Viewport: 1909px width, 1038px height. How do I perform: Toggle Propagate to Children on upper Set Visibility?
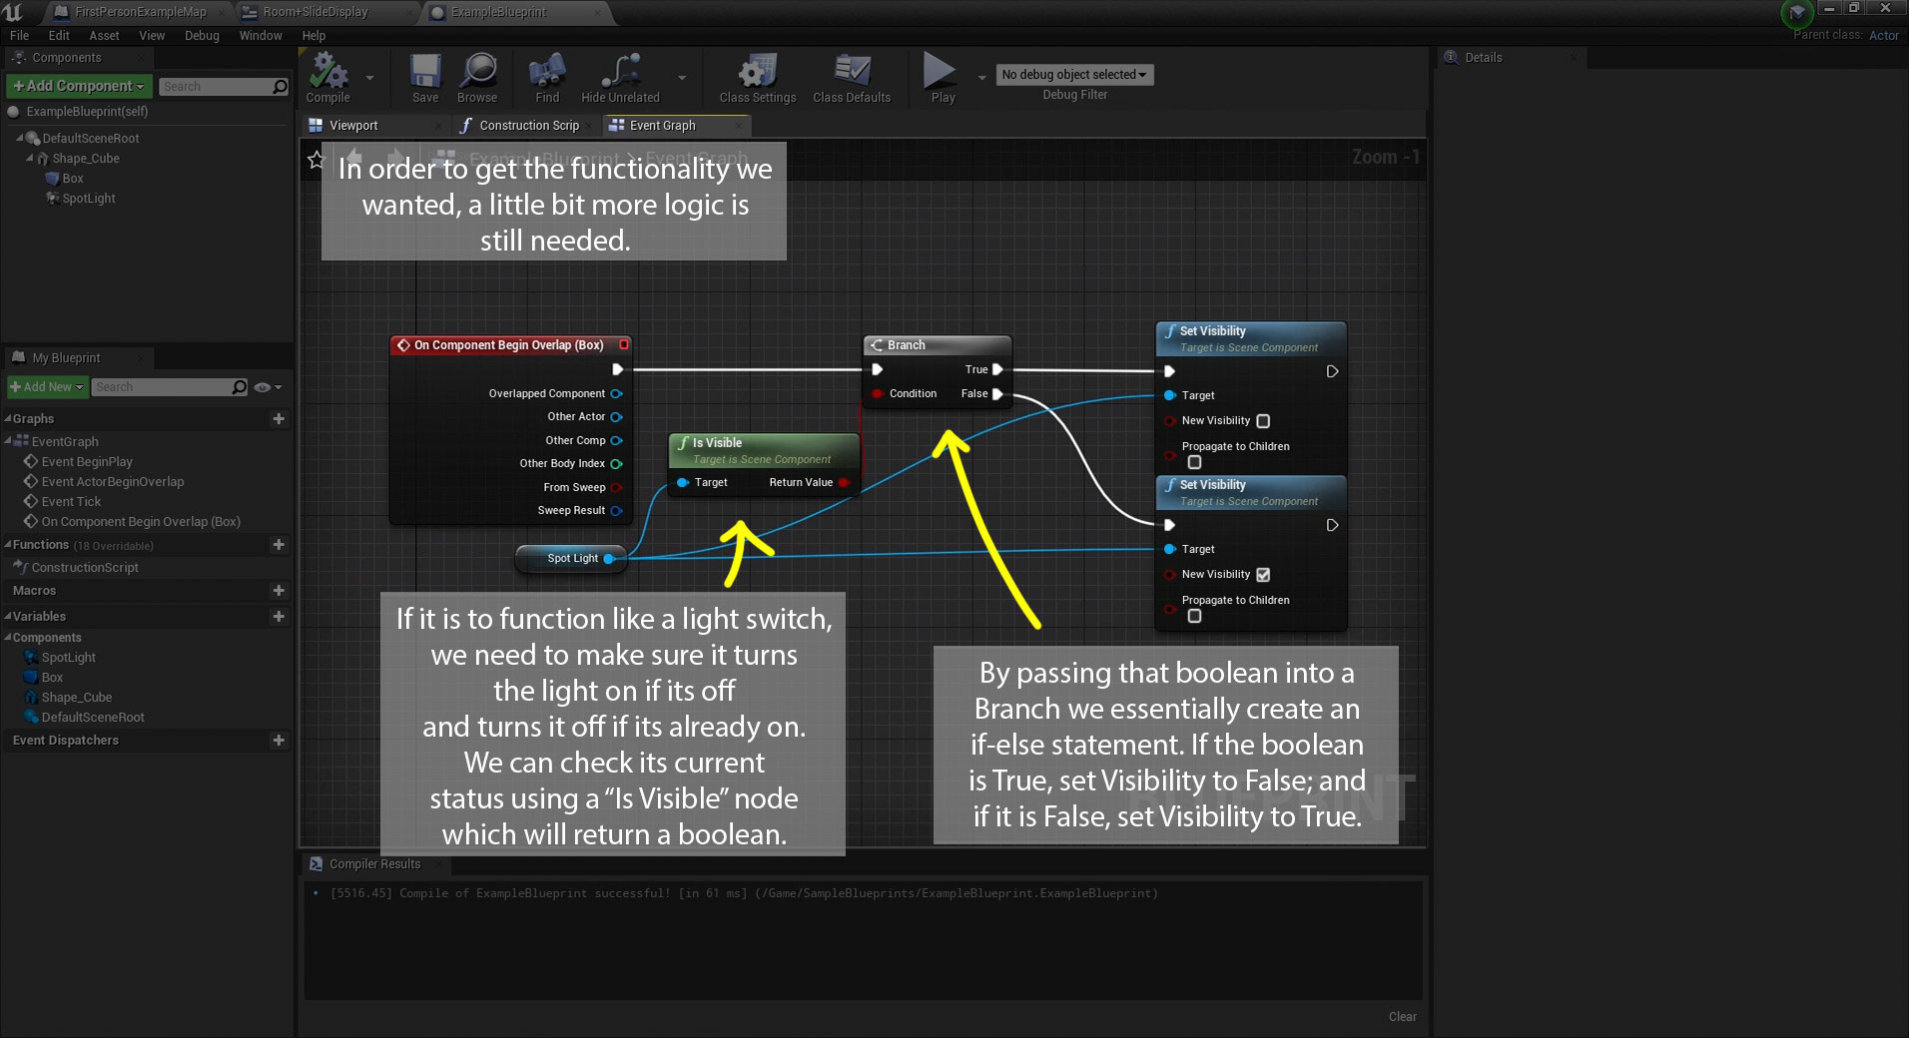tap(1194, 462)
